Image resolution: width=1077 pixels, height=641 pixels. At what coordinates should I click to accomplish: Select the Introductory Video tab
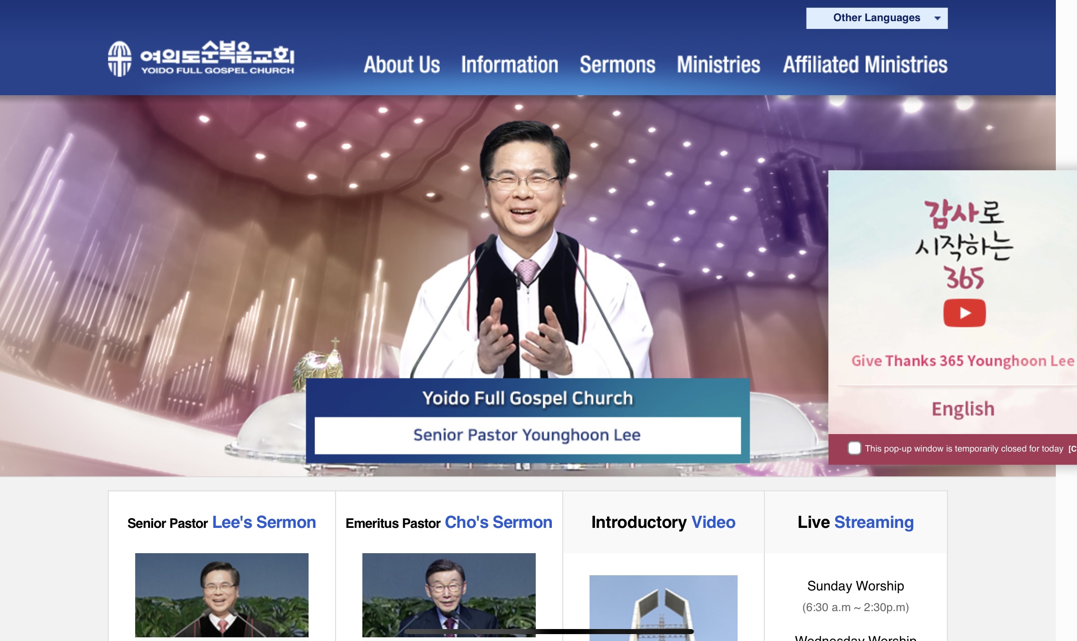[x=663, y=522]
